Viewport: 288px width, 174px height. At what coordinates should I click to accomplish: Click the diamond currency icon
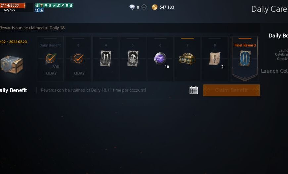tap(132, 7)
